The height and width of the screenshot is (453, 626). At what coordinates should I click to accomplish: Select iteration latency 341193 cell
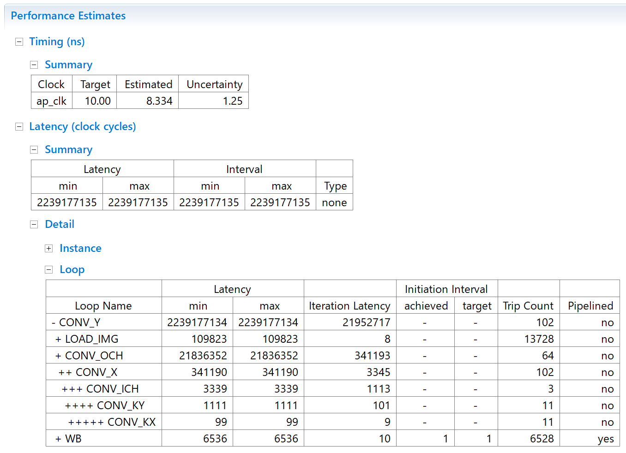350,355
